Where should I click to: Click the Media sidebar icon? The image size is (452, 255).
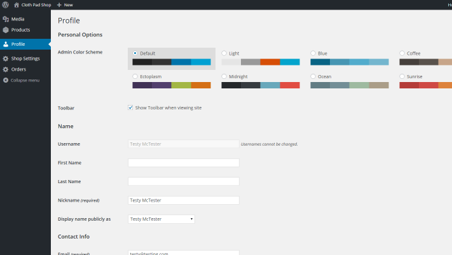pyautogui.click(x=6, y=20)
